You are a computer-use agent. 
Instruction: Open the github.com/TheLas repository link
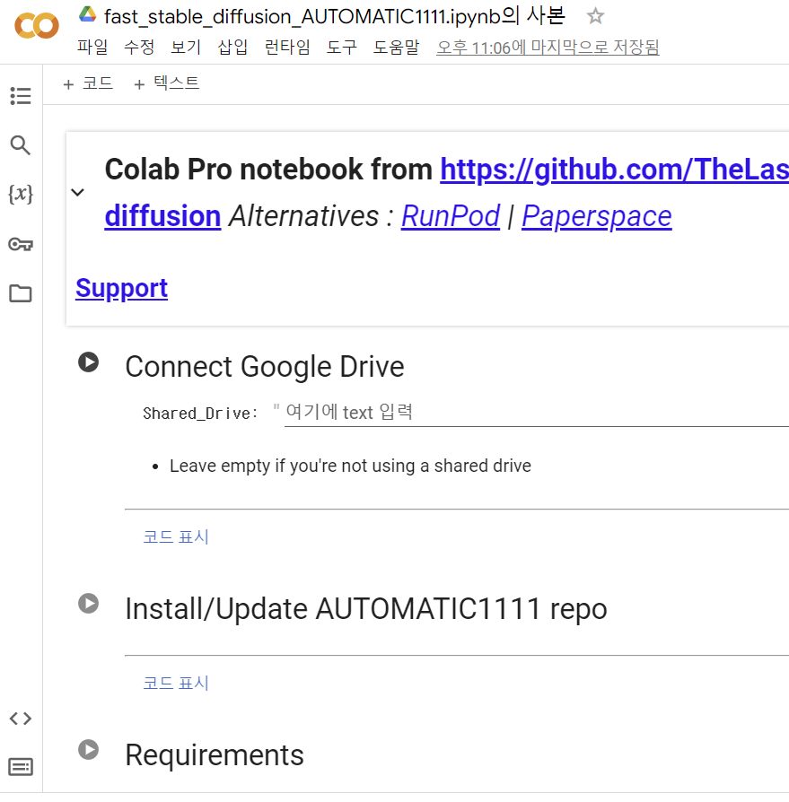coord(614,170)
